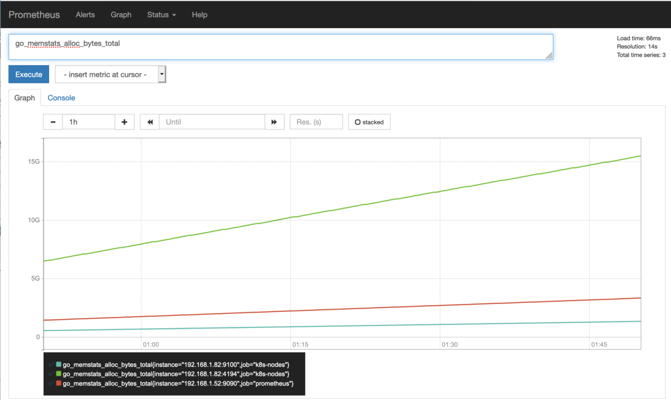Switch to the Graph tab
671x400 pixels.
25,98
